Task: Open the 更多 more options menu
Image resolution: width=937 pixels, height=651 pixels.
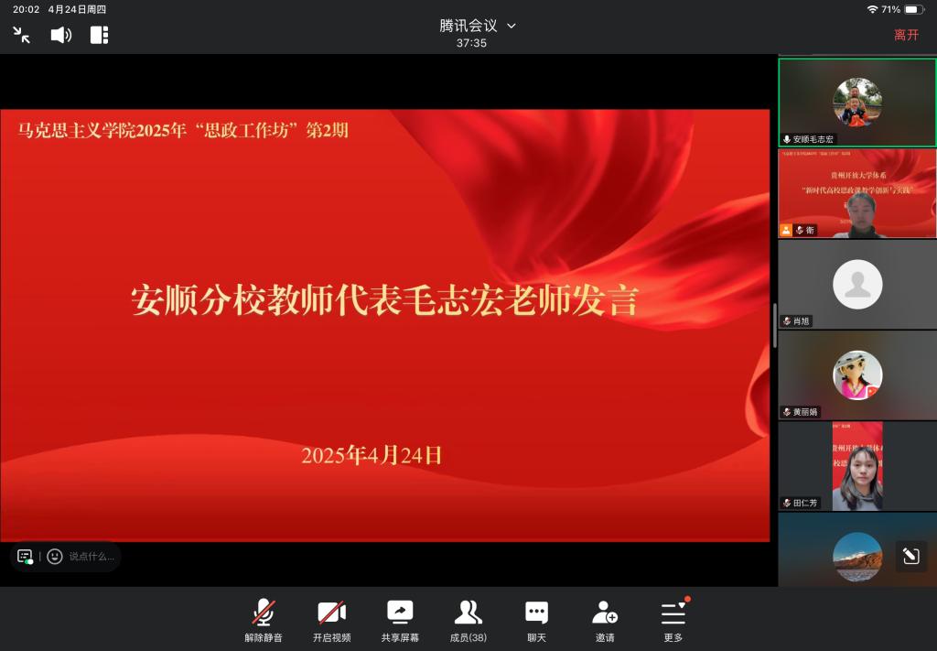Action: coord(673,621)
